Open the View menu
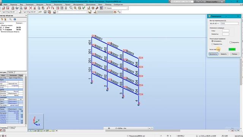The image size is (243, 137). point(21,5)
